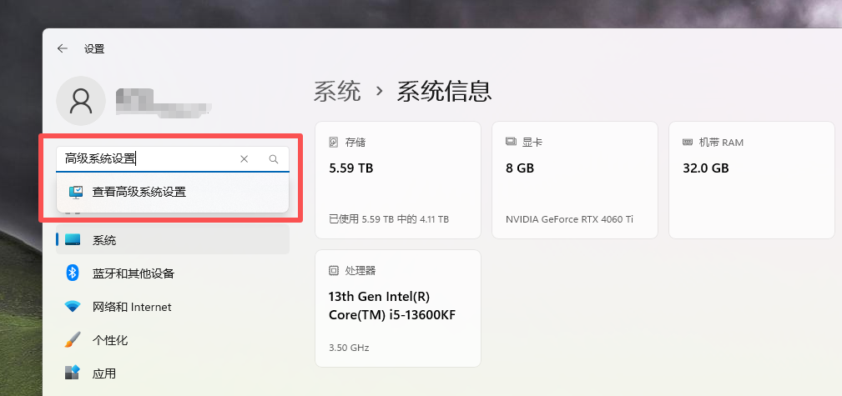This screenshot has width=842, height=396.
Task: Click the 系统 sidebar icon
Action: click(73, 240)
